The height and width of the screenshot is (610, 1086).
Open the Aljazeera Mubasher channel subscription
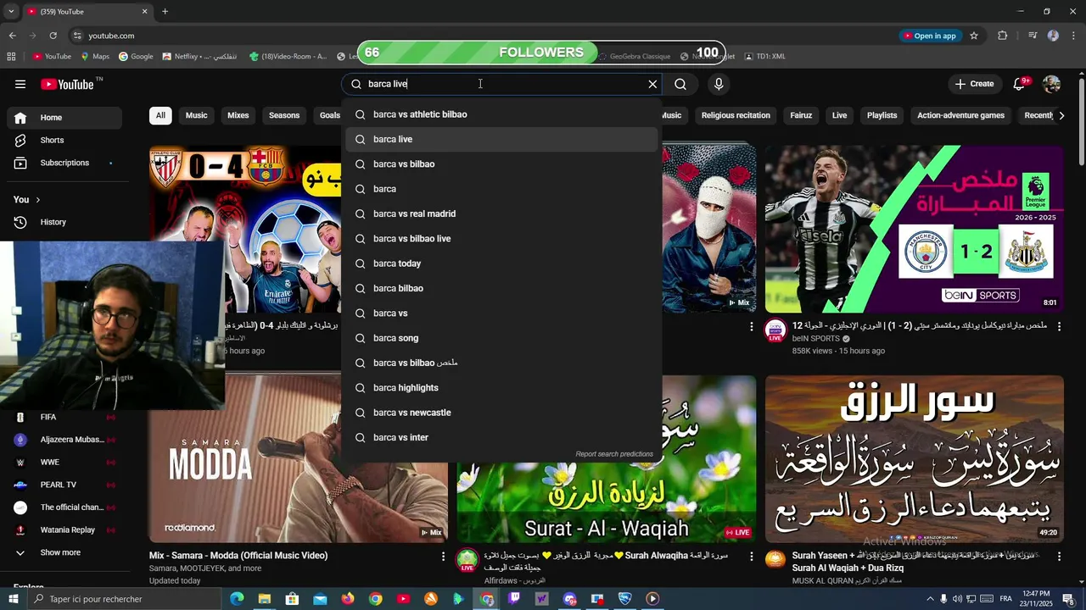tap(64, 440)
